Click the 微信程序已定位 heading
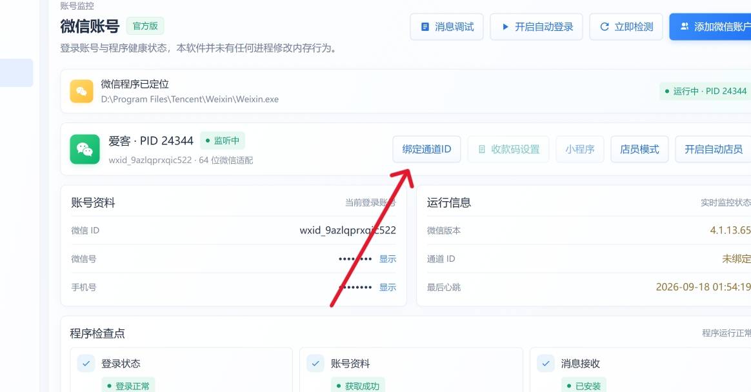 [135, 84]
